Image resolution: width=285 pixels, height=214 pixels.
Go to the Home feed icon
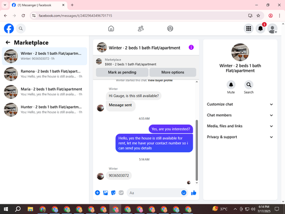[111, 29]
